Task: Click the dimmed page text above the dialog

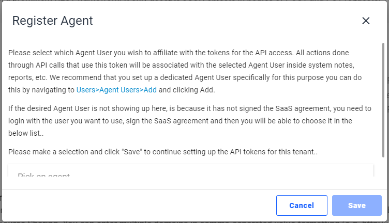Action: pyautogui.click(x=194, y=1)
